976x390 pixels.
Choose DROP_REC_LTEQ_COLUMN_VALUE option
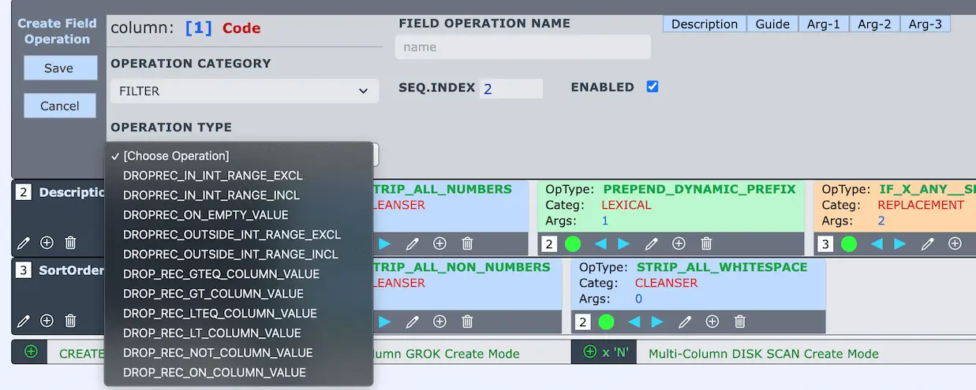pyautogui.click(x=238, y=314)
